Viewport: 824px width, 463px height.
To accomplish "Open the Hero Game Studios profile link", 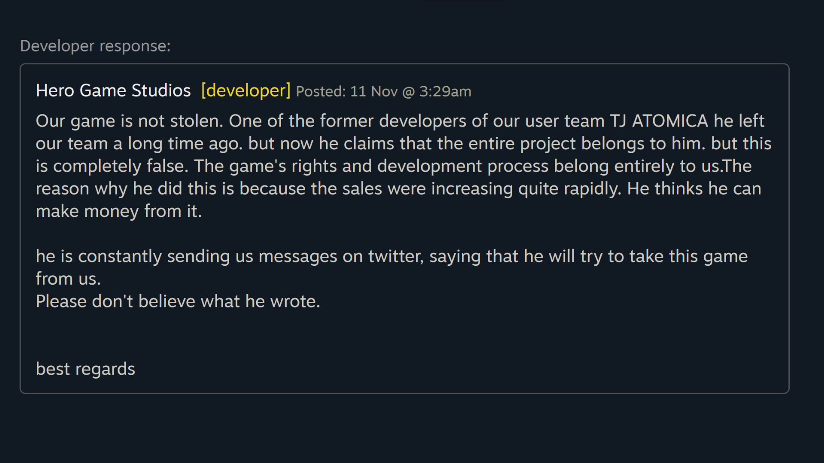I will (113, 90).
